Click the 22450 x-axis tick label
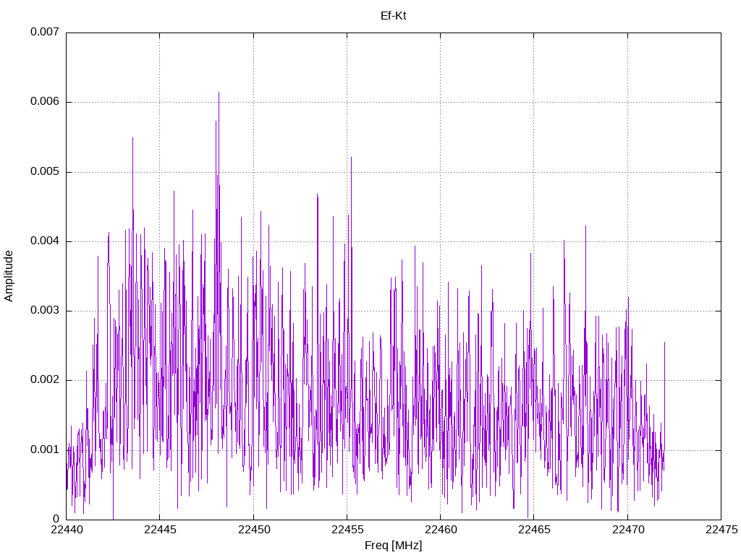Screen dimensions: 741x555 pos(253,530)
